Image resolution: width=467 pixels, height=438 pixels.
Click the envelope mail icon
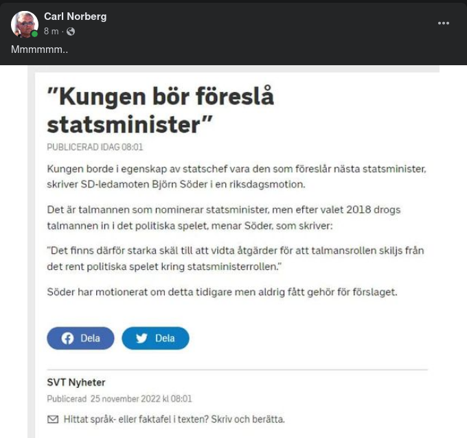pyautogui.click(x=53, y=419)
